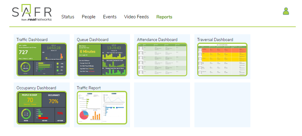302x136 pixels.
Task: Switch to the Events tab
Action: click(x=110, y=17)
